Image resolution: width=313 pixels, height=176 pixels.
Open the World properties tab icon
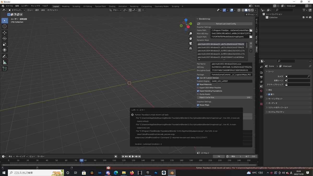(261, 91)
